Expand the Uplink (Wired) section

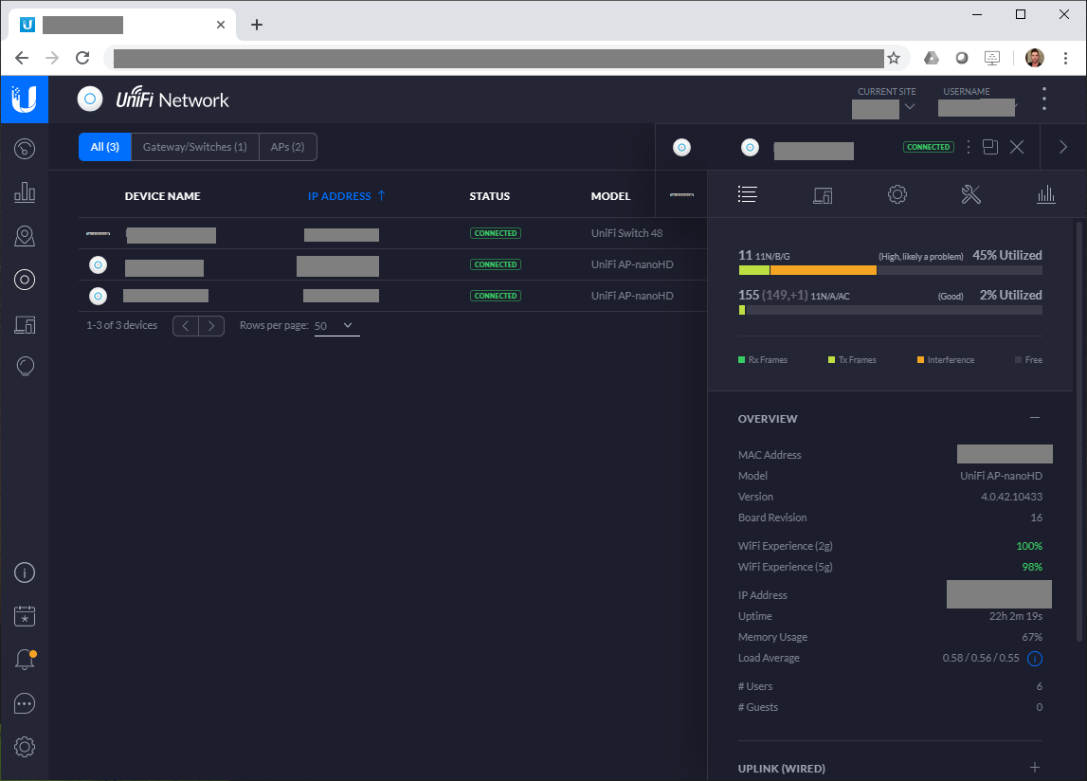(1035, 768)
